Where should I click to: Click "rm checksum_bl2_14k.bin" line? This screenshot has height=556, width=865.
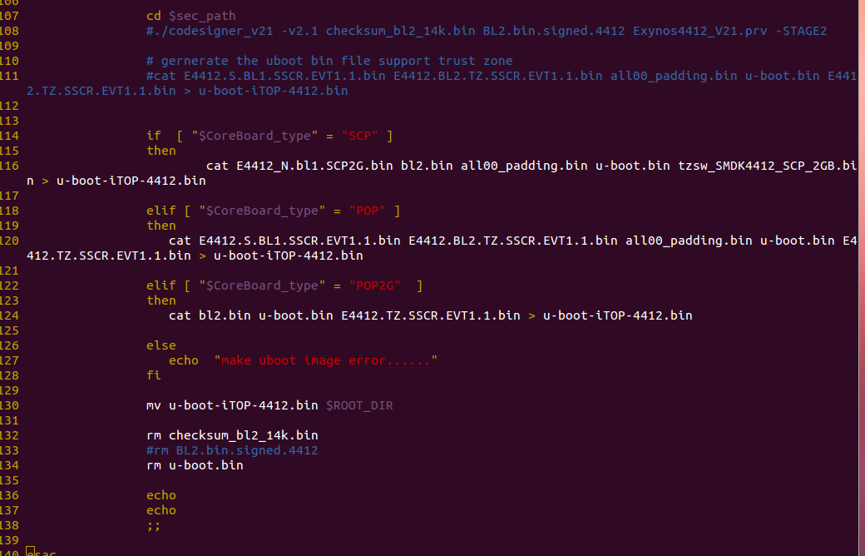[232, 435]
